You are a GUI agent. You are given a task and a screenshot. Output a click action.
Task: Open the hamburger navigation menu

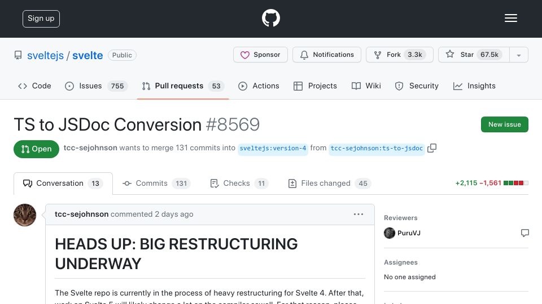510,18
